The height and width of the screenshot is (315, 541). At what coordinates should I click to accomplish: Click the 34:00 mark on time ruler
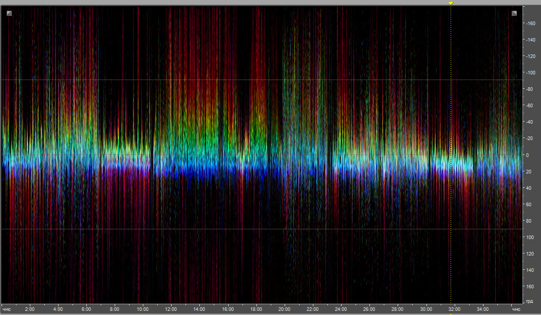pyautogui.click(x=482, y=309)
